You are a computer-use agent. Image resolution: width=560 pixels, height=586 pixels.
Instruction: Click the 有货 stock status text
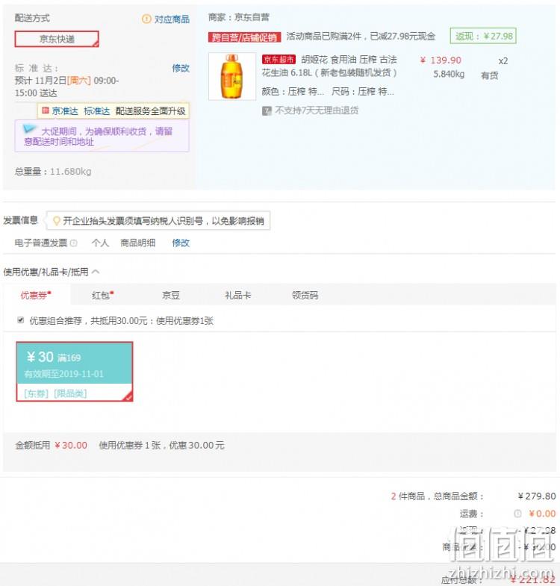pyautogui.click(x=489, y=75)
